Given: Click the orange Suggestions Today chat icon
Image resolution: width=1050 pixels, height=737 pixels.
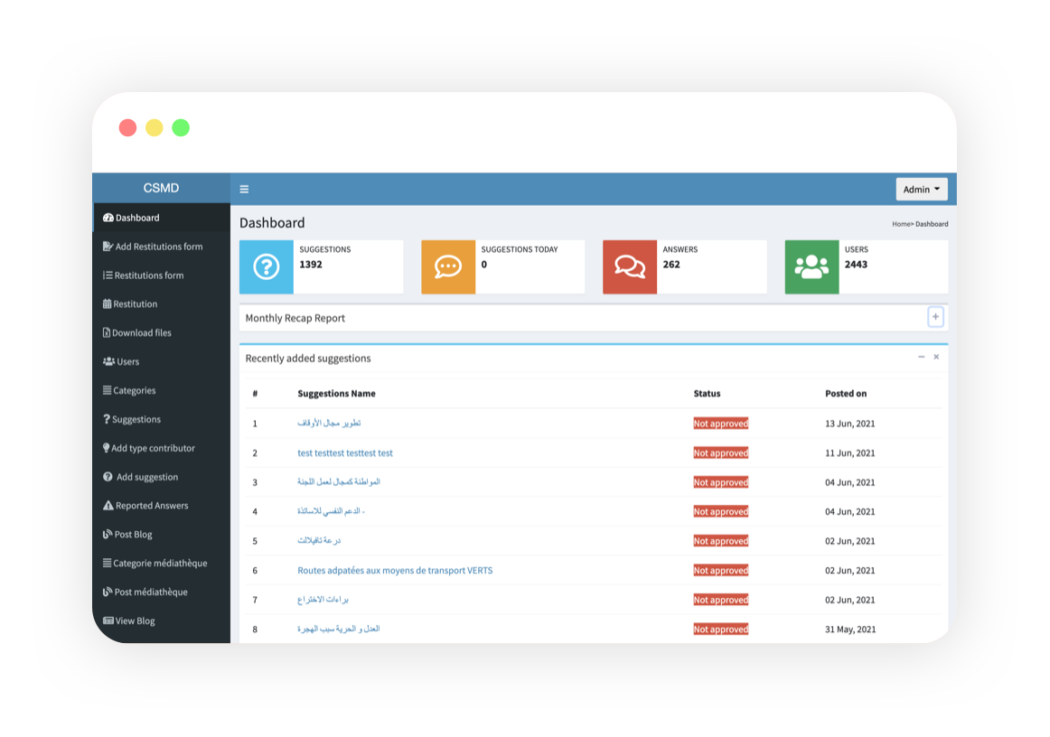Looking at the screenshot, I should [x=447, y=266].
